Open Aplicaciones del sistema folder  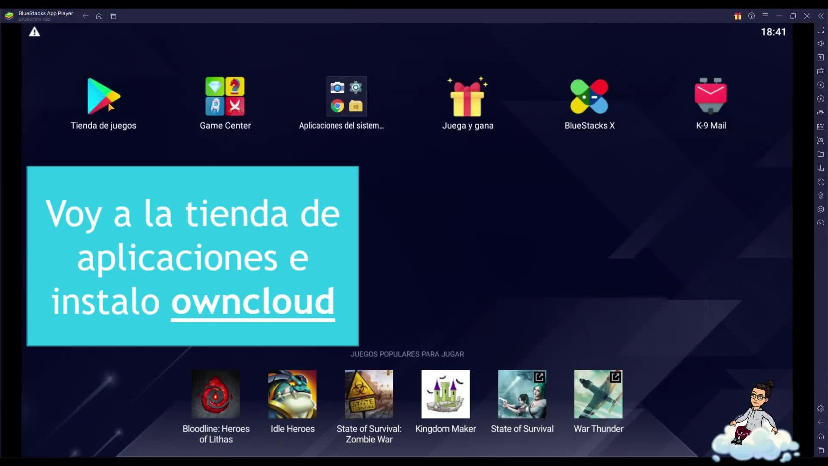346,97
